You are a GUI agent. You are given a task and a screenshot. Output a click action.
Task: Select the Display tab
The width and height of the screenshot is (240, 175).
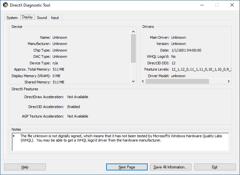pyautogui.click(x=27, y=17)
